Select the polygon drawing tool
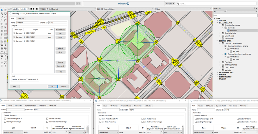The width and height of the screenshot is (258, 134). [2, 48]
